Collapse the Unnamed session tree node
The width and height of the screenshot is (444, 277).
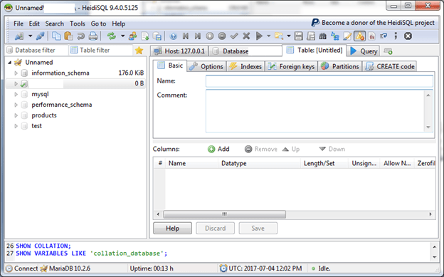point(10,63)
